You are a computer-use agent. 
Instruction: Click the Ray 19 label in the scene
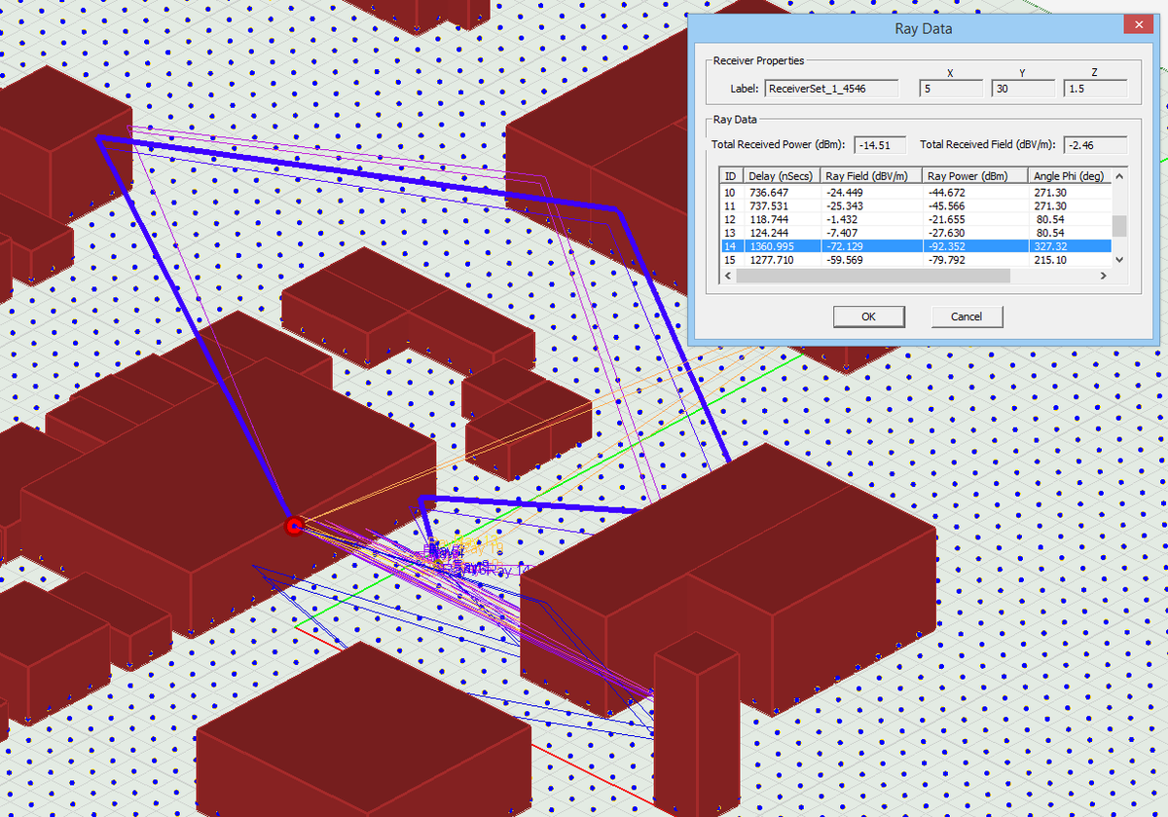(x=482, y=548)
